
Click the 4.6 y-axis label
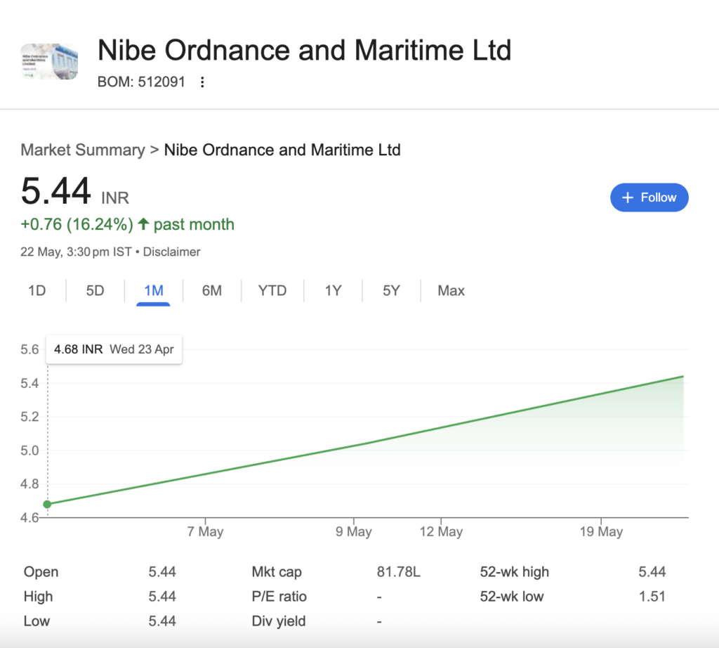tap(29, 518)
